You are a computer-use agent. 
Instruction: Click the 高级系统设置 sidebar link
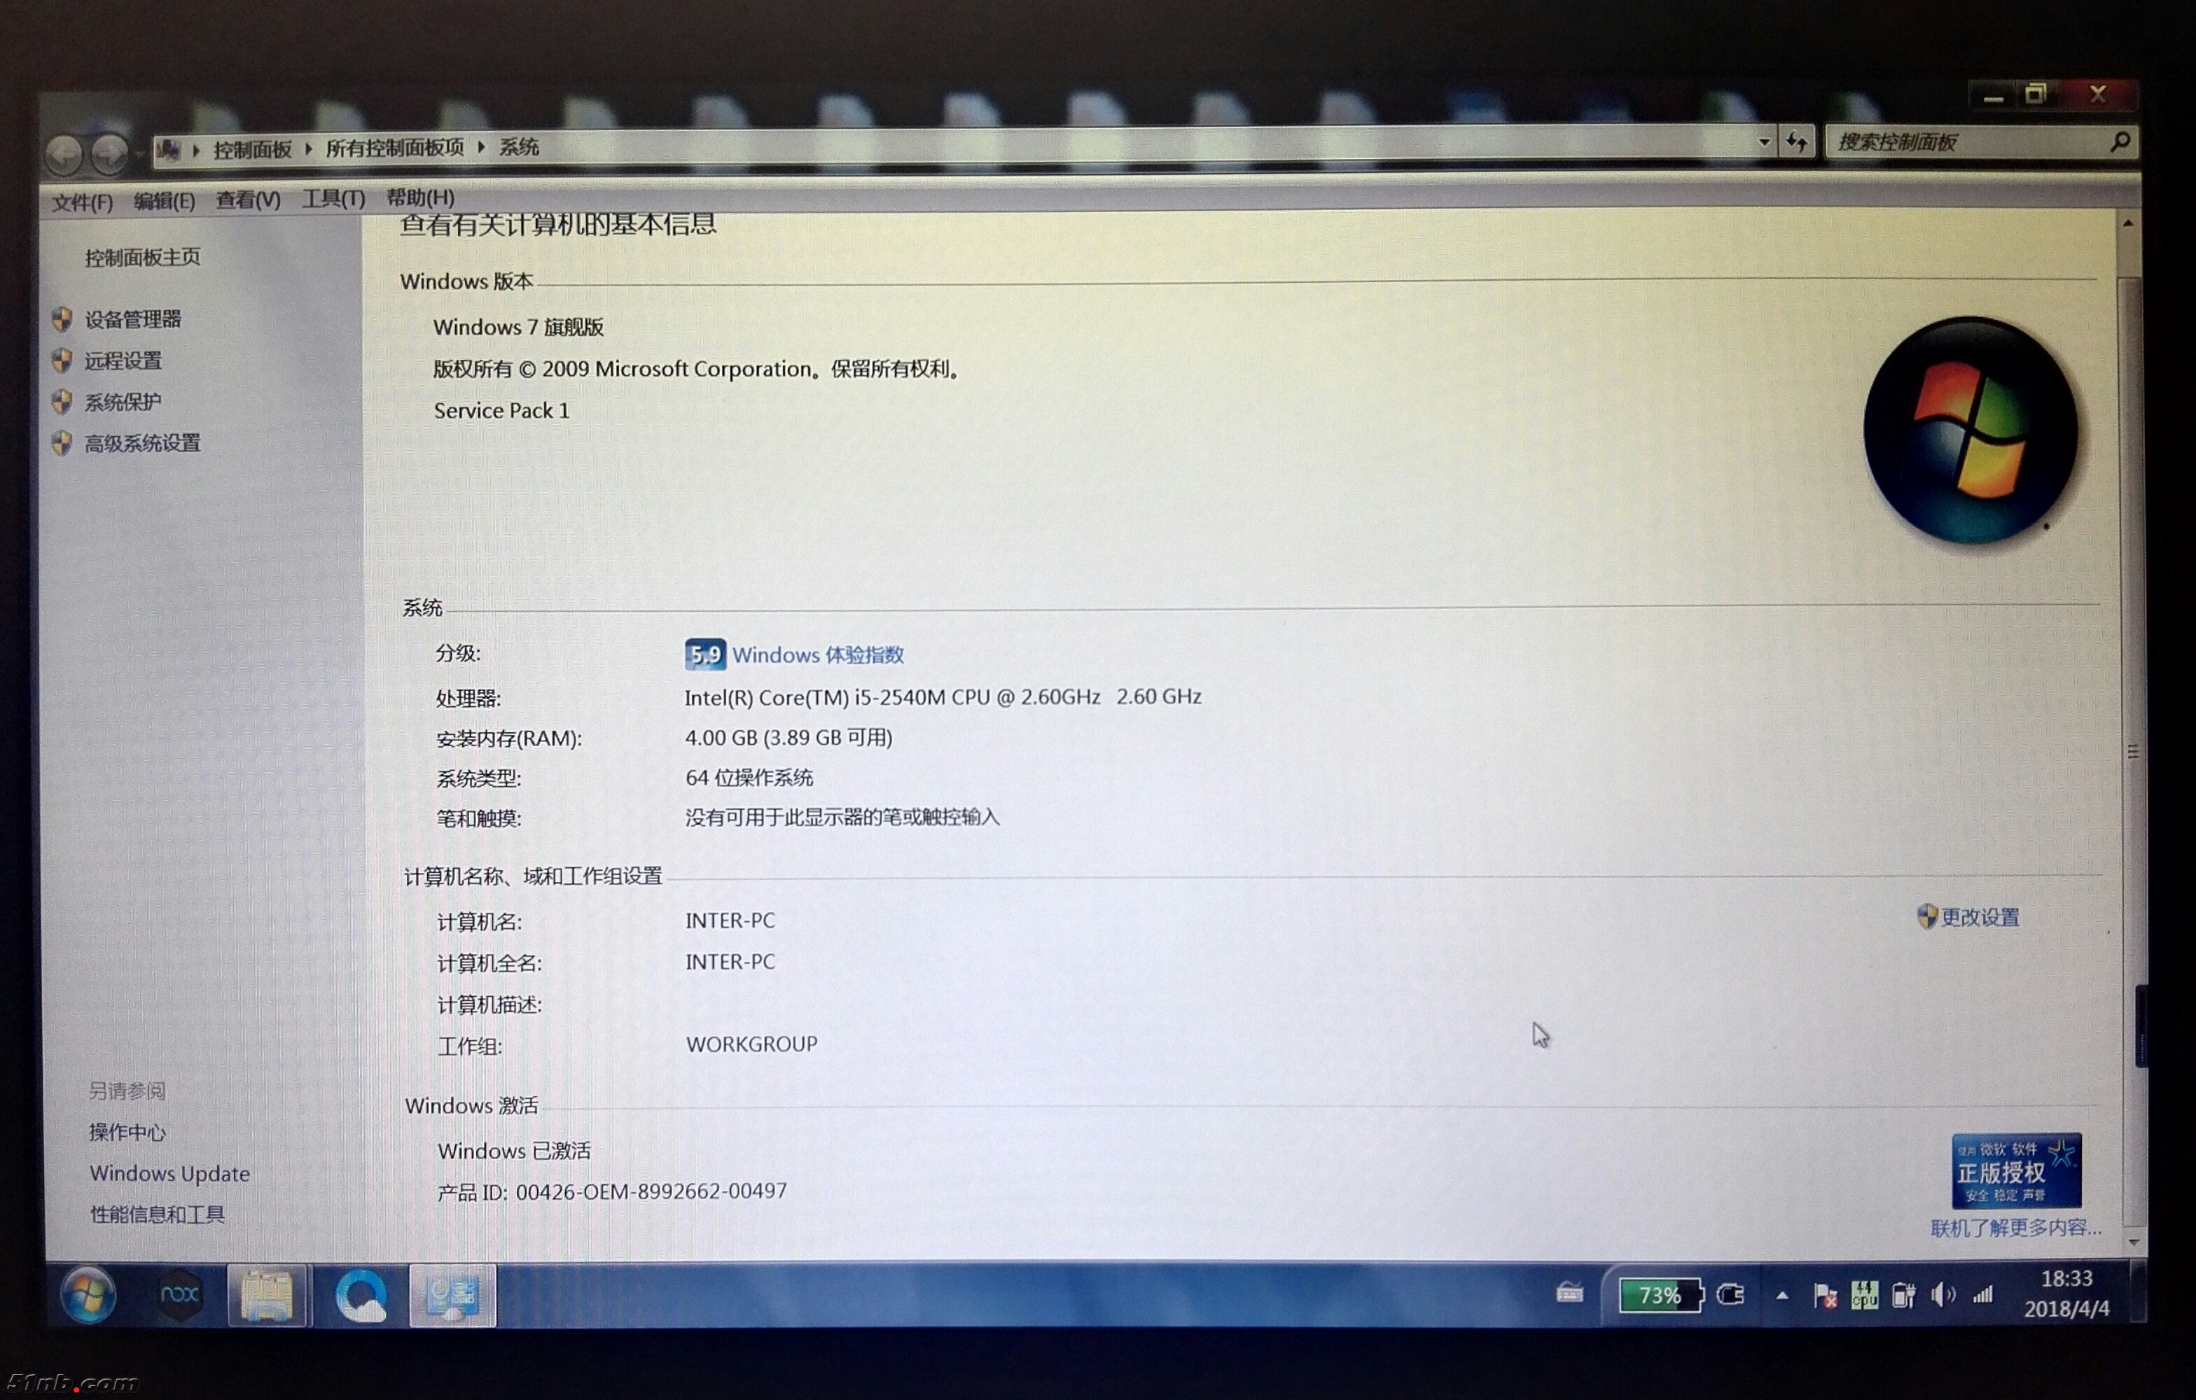tap(142, 443)
